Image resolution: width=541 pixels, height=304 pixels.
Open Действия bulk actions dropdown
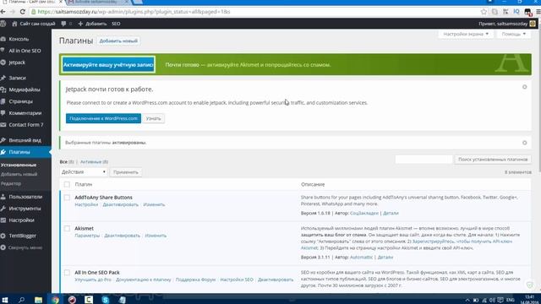(x=83, y=172)
